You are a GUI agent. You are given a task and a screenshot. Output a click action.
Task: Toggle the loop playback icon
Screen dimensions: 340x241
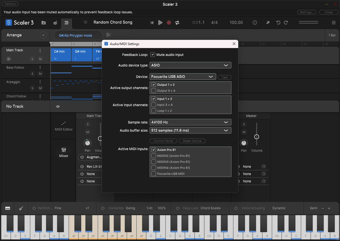point(177,23)
